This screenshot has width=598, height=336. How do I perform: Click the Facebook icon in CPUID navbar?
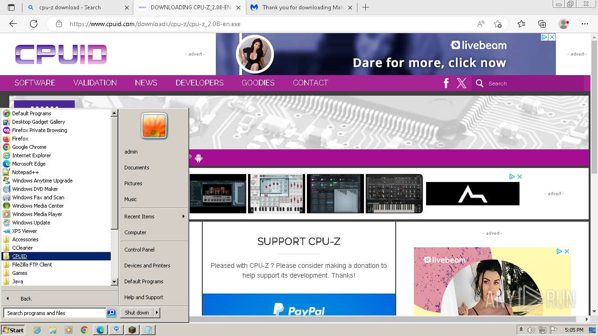pos(446,83)
